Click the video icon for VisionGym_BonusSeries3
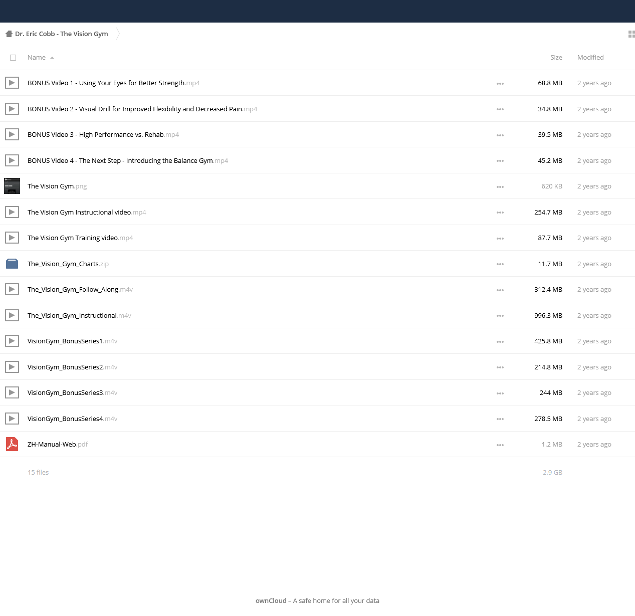 point(12,392)
